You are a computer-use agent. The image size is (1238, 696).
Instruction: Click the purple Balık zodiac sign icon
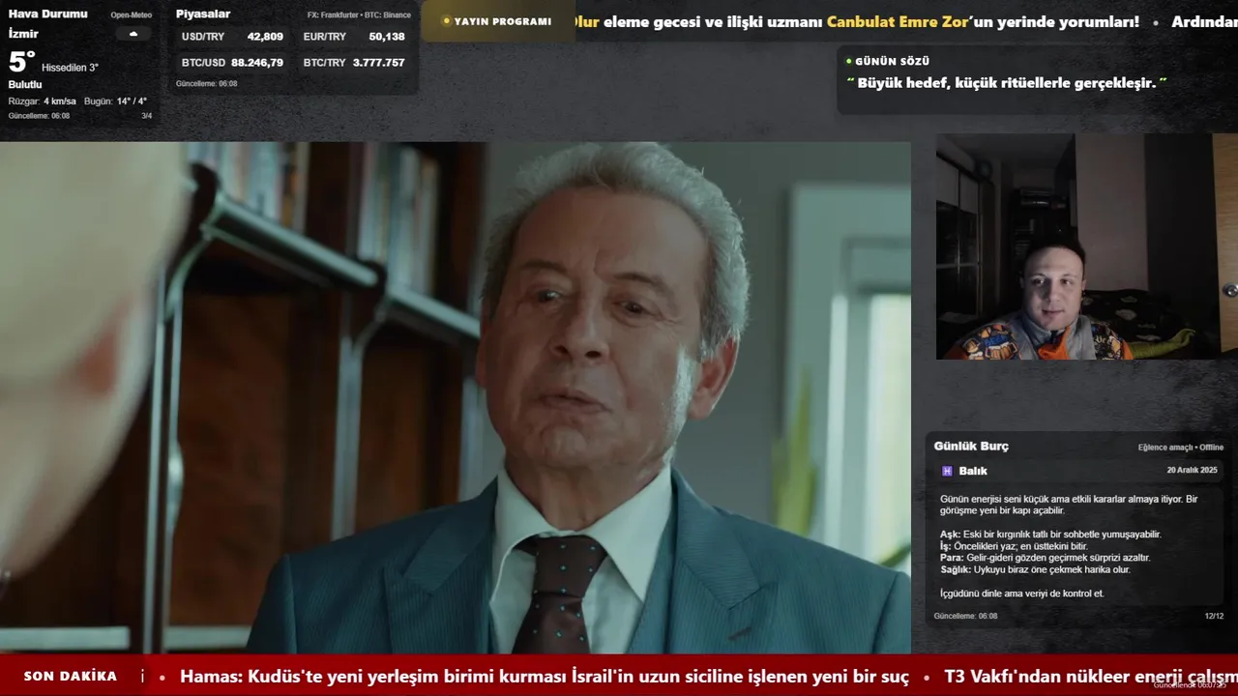click(x=947, y=471)
